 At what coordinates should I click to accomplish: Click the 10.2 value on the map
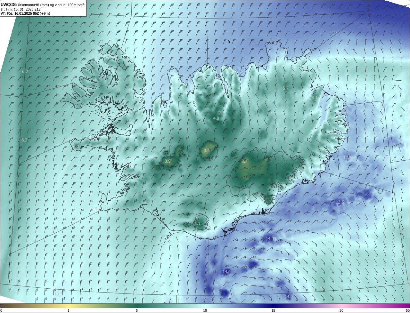point(59,294)
